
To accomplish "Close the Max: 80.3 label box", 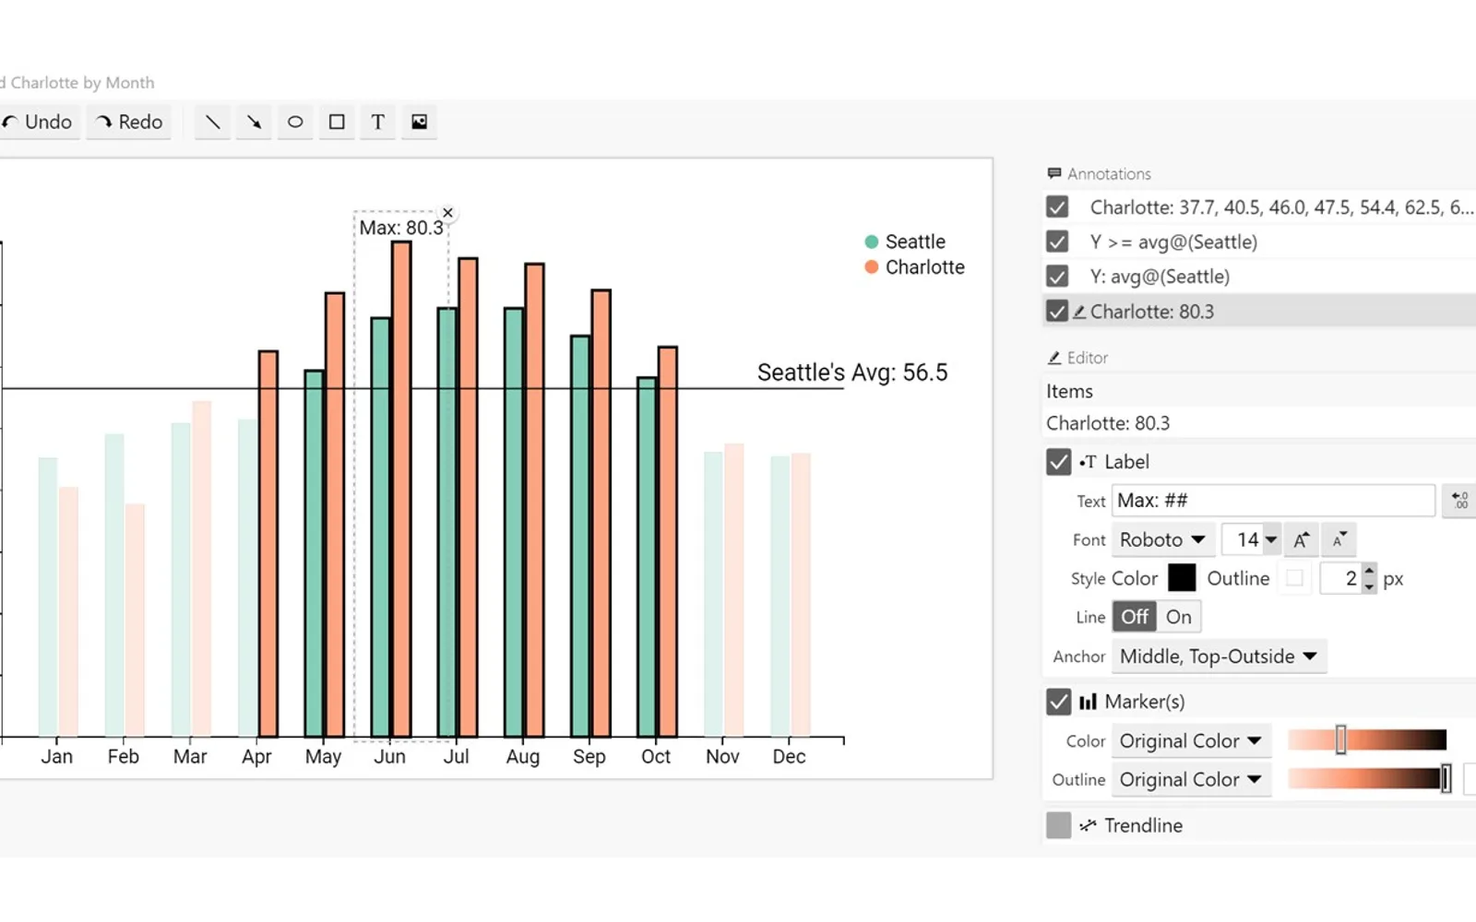I will pos(447,213).
